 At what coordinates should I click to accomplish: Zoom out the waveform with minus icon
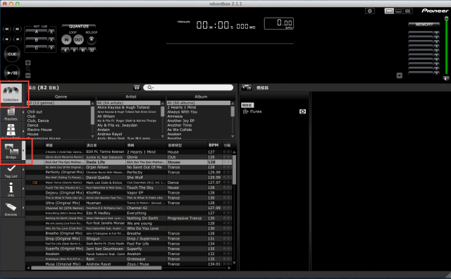pyautogui.click(x=28, y=75)
